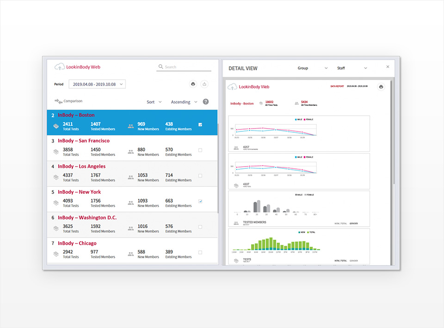Check the InBody – Washington D.C. checkbox
The image size is (444, 328).
tap(200, 227)
